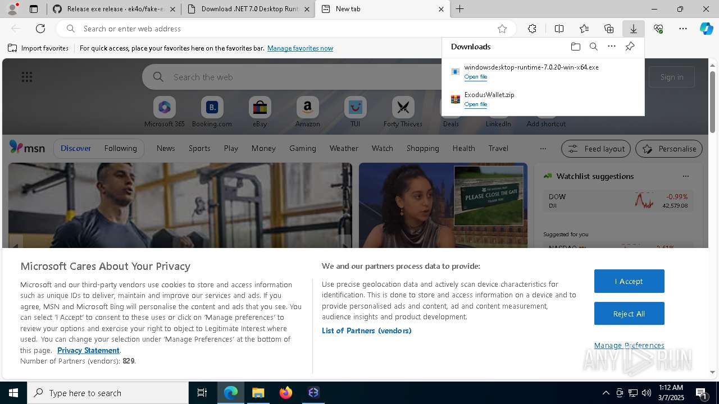Open the Windows Start menu
This screenshot has height=404, width=719.
click(13, 393)
